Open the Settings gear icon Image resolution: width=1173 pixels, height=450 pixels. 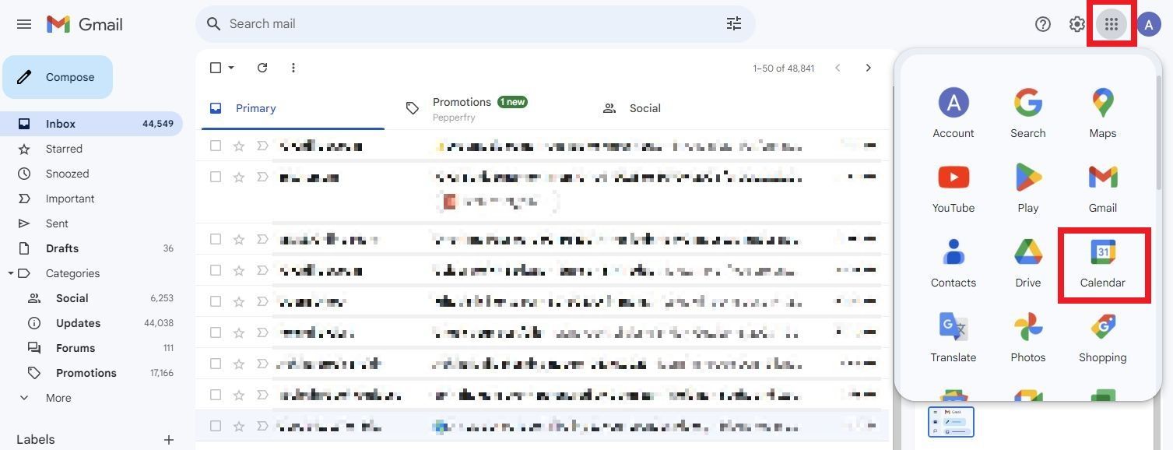point(1076,24)
